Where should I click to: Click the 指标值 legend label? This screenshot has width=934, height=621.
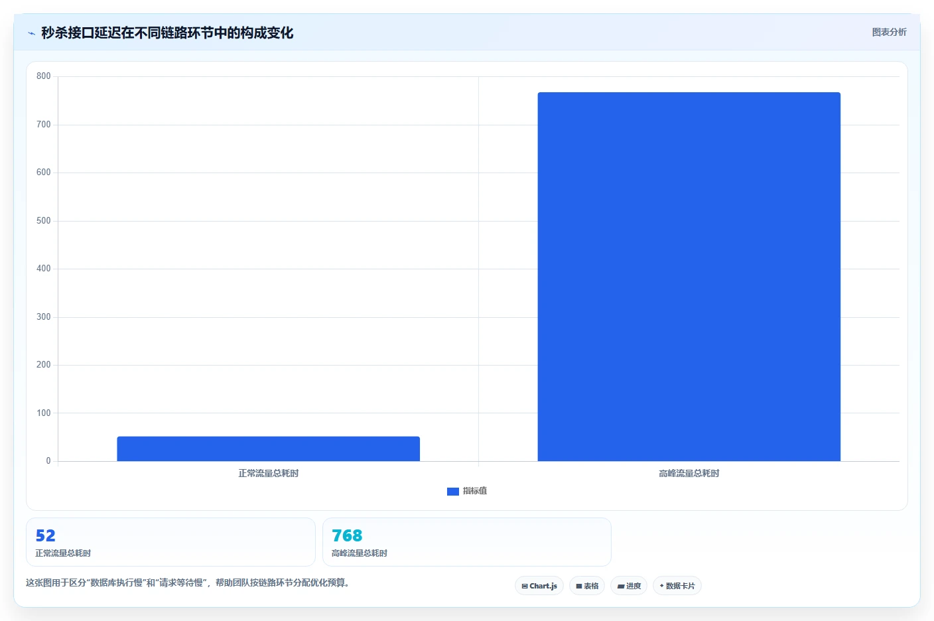tap(475, 491)
